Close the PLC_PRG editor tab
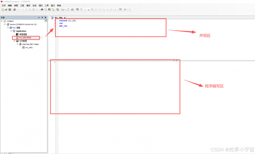The height and width of the screenshot is (154, 255). pos(65,18)
